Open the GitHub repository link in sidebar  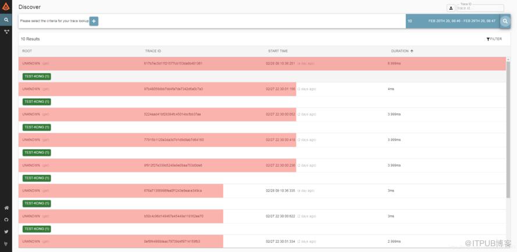(6, 219)
